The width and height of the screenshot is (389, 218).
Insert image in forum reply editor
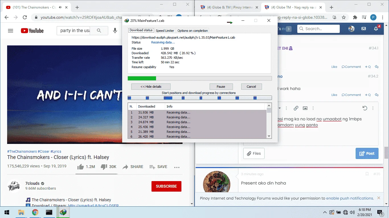tap(305, 108)
